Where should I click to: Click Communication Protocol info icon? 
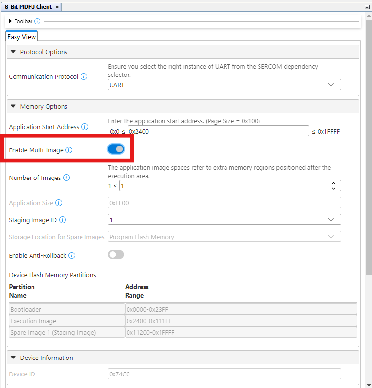84,77
